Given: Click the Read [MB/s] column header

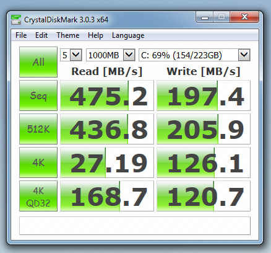Looking at the screenshot, I should tap(107, 71).
